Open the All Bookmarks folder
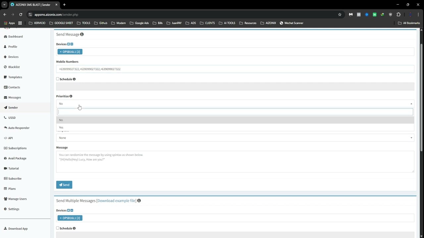 pyautogui.click(x=409, y=23)
